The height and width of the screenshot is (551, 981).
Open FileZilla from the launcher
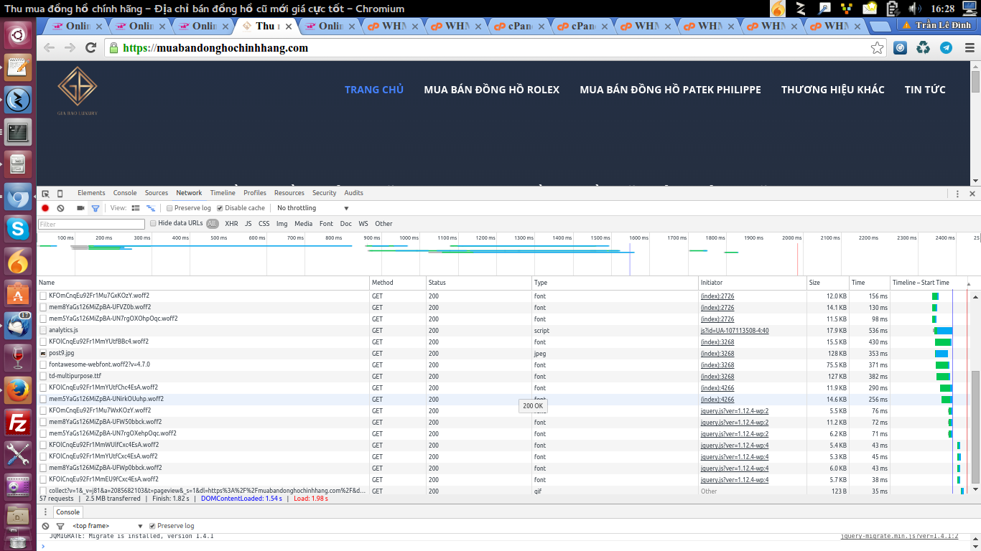click(18, 423)
